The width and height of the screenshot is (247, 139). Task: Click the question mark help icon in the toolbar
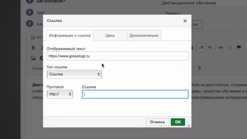tap(199, 69)
